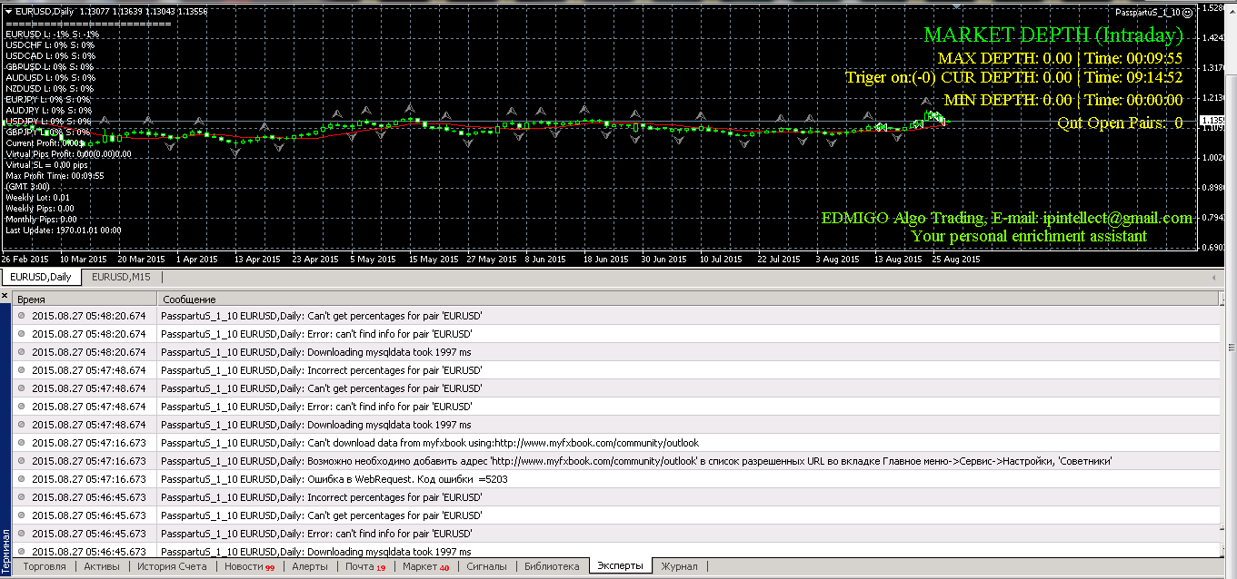Show the Новости tab with 99 badge
The width and height of the screenshot is (1237, 579).
click(x=249, y=566)
